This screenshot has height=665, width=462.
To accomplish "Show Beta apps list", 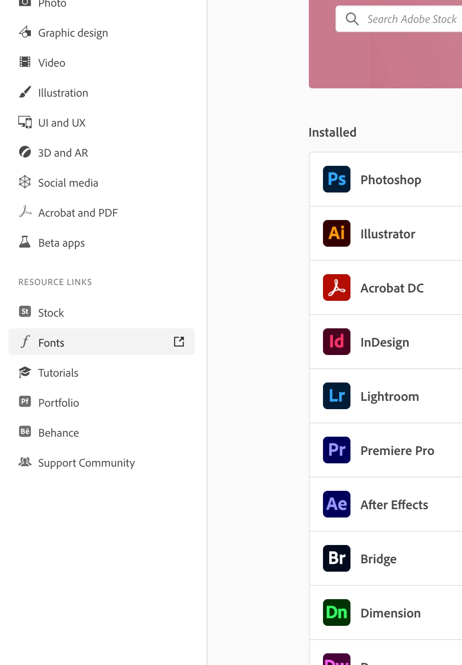I will coord(102,242).
